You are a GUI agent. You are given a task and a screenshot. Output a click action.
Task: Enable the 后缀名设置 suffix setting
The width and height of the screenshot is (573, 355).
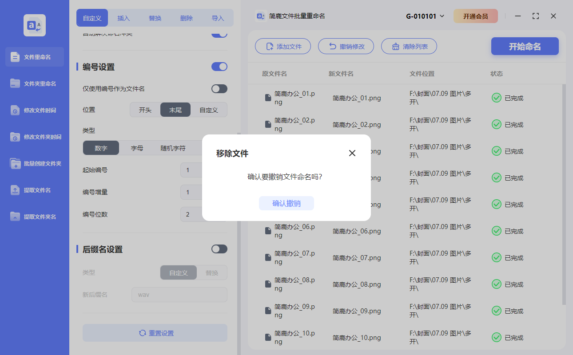[x=219, y=249]
